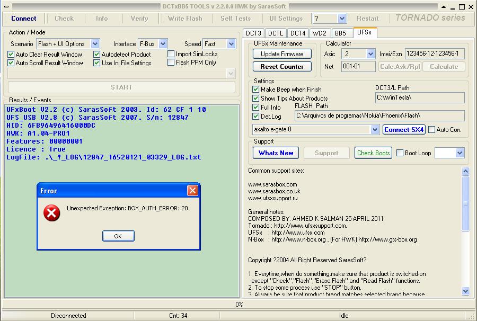Image resolution: width=477 pixels, height=321 pixels.
Task: Open the axalto e-gate reader dropdown
Action: point(374,129)
